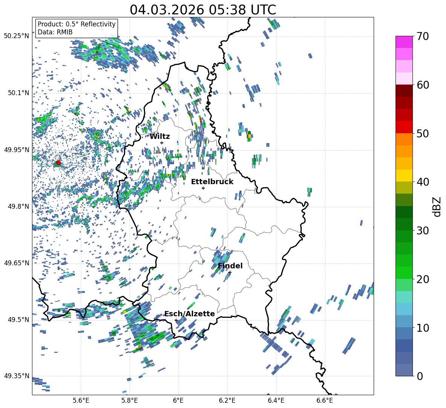The width and height of the screenshot is (446, 408).
Task: Click the 5.6°E longitude tick label
Action: (x=81, y=400)
